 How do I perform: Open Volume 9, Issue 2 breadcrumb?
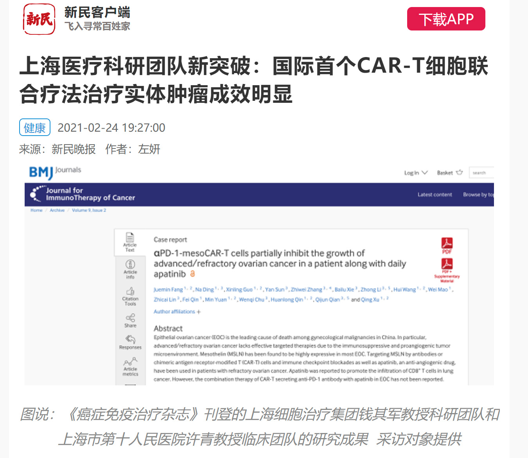pyautogui.click(x=89, y=210)
